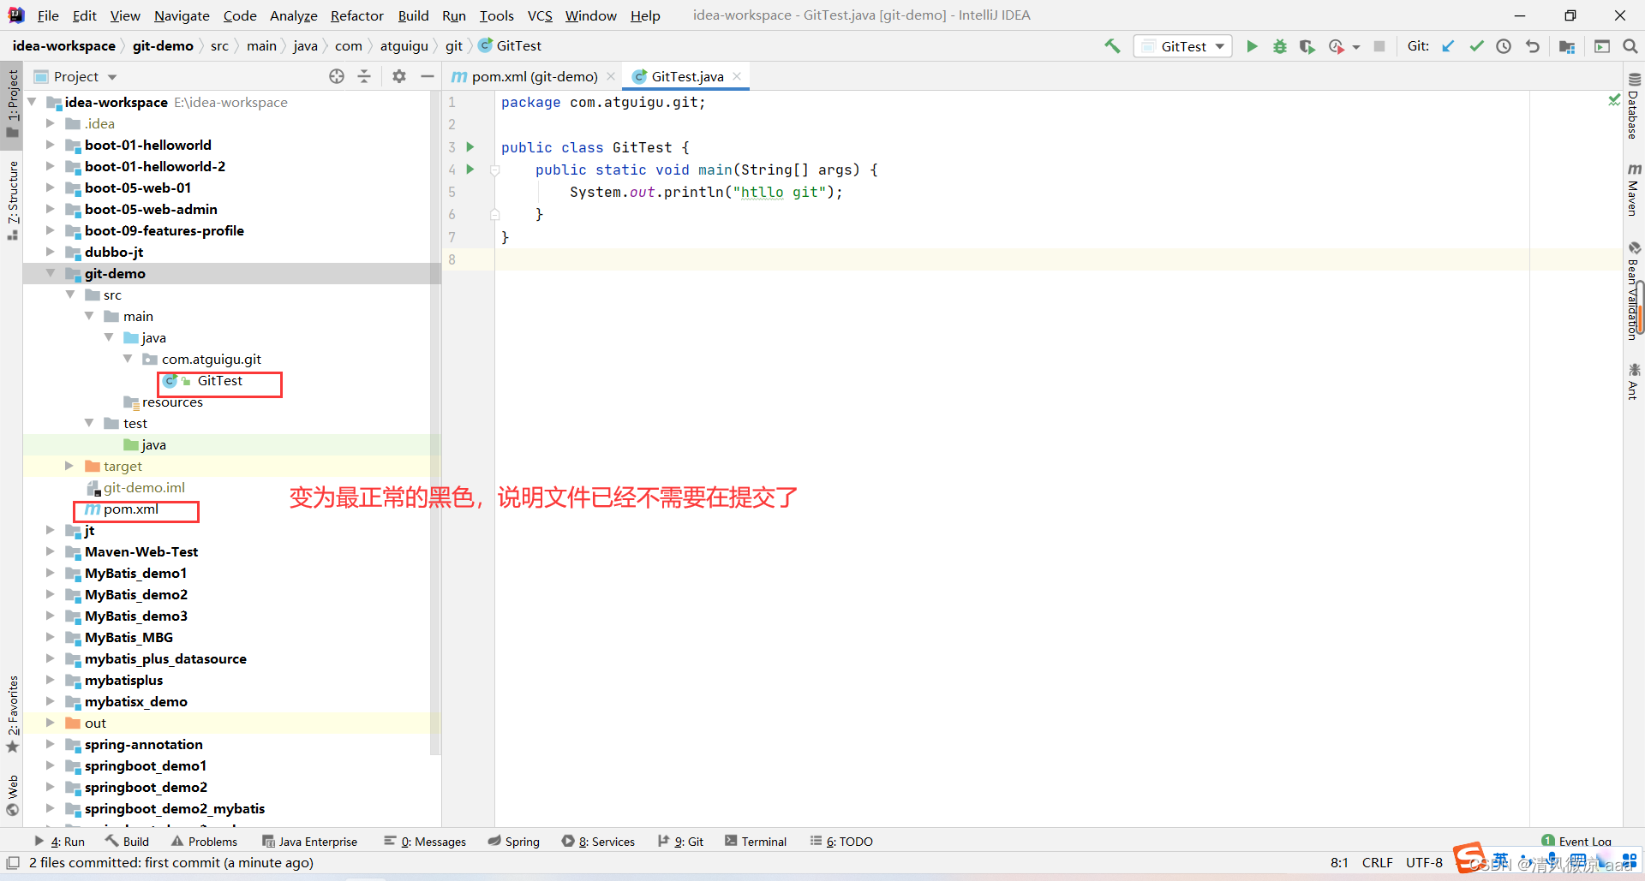Start debugging with the bug icon
Screen dimensions: 1645x881
tap(1279, 46)
